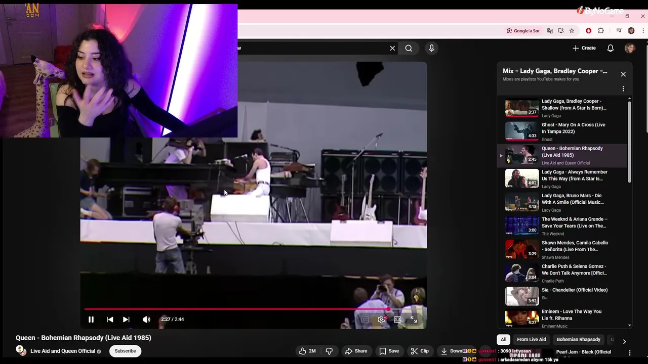
Task: Start voice search with microphone
Action: tap(431, 48)
